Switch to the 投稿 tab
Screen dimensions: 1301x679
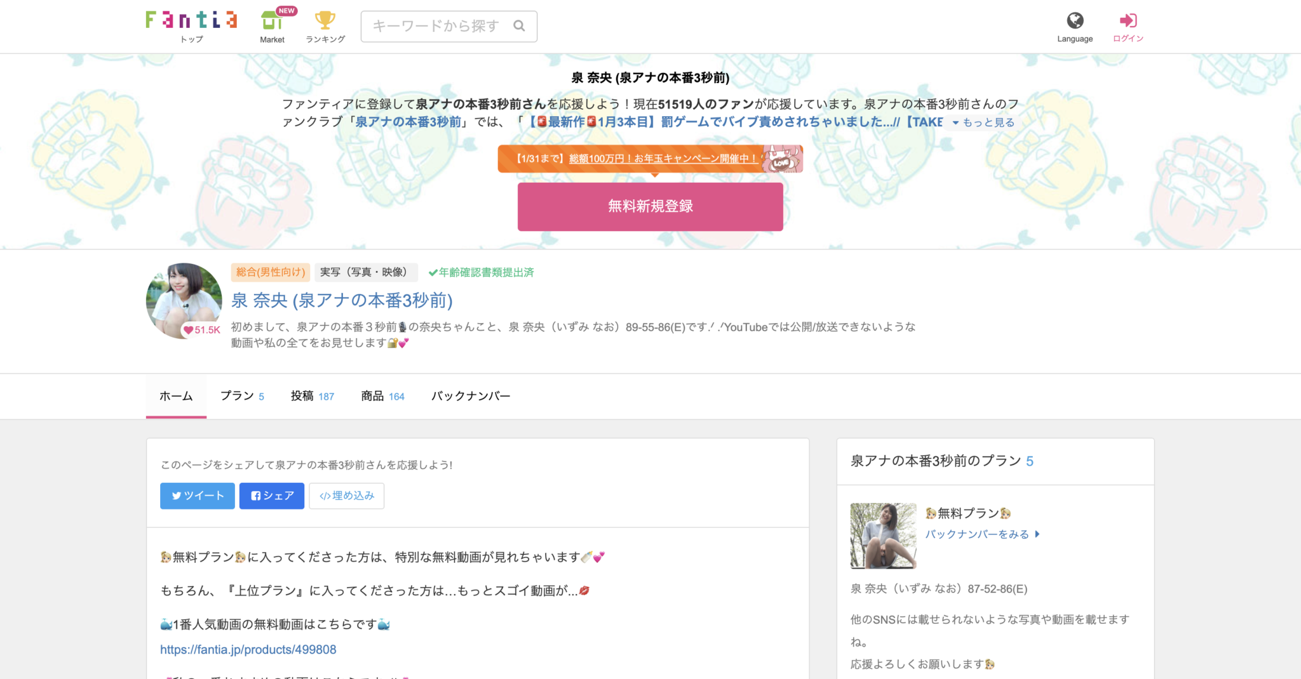312,396
